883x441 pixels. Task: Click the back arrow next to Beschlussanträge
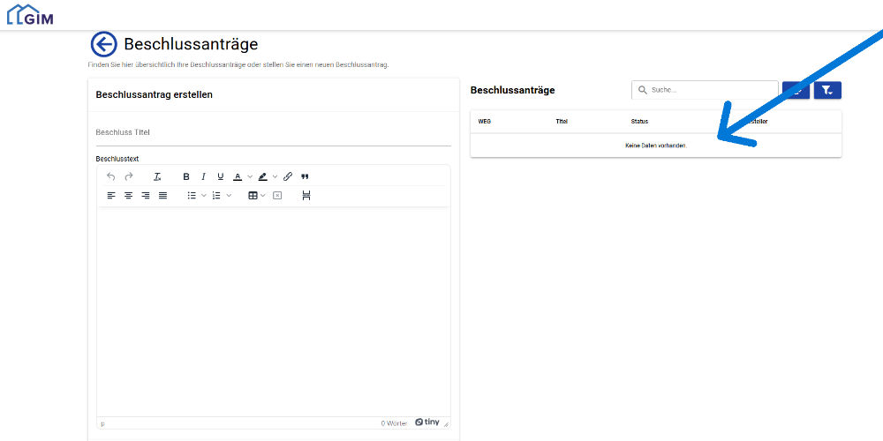pos(103,44)
